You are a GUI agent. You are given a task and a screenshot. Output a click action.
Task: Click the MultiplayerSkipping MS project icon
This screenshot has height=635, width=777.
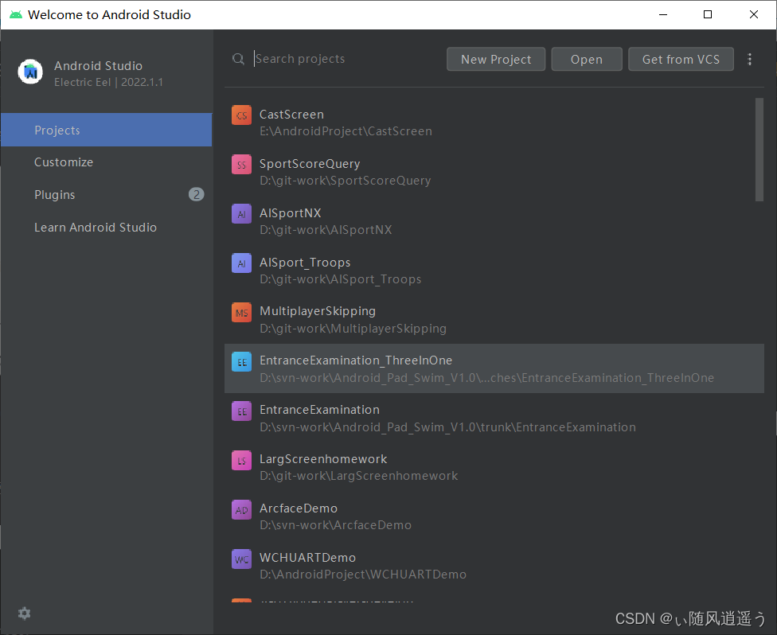(241, 313)
